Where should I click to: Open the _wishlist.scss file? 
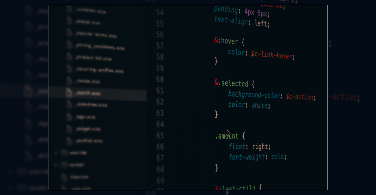[89, 140]
